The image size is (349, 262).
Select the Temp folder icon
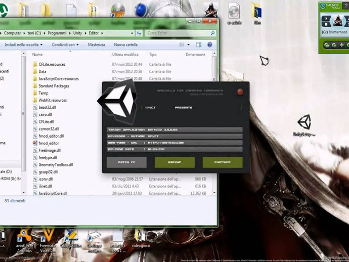pyautogui.click(x=35, y=93)
